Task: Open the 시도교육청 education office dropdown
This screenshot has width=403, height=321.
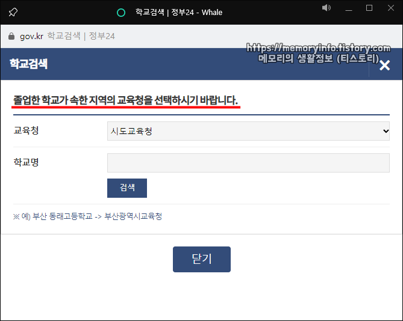Action: click(x=248, y=131)
